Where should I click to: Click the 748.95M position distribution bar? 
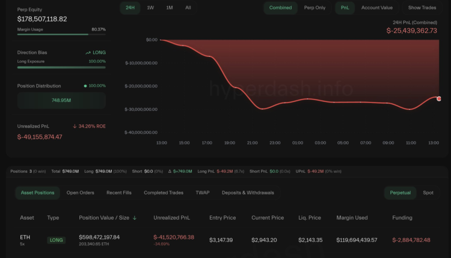pos(61,100)
